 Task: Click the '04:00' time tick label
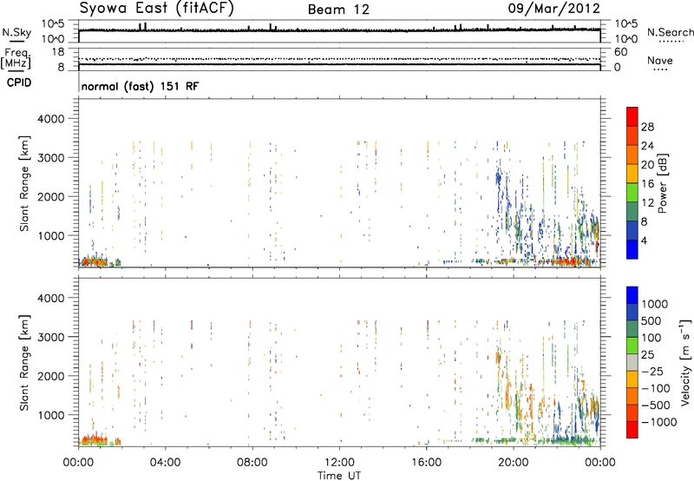165,463
